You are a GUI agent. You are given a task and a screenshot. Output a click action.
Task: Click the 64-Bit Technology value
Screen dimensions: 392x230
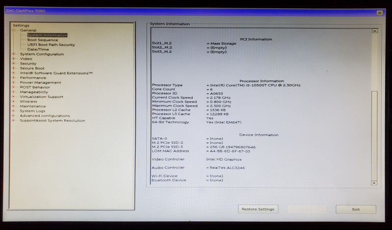[224, 122]
